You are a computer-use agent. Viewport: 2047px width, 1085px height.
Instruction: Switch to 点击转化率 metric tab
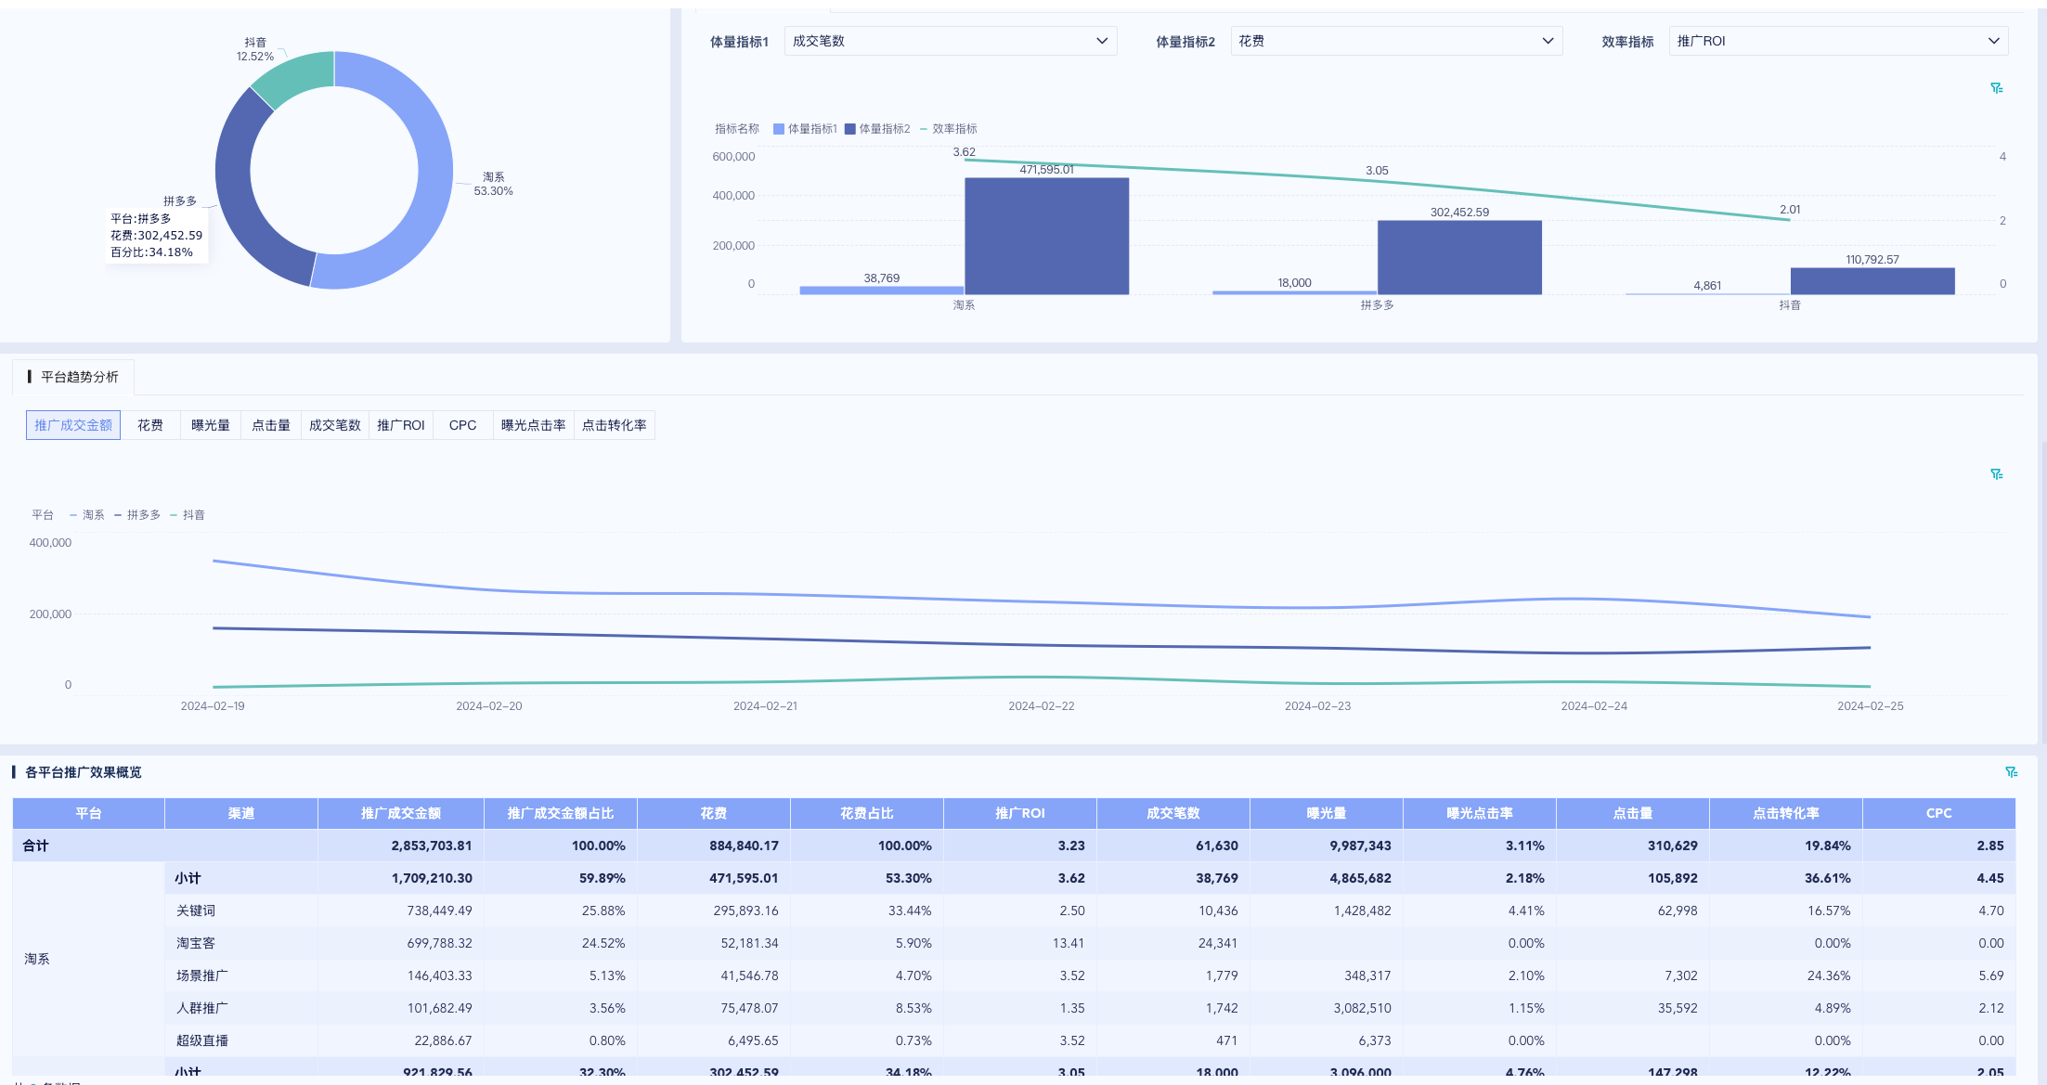coord(614,425)
